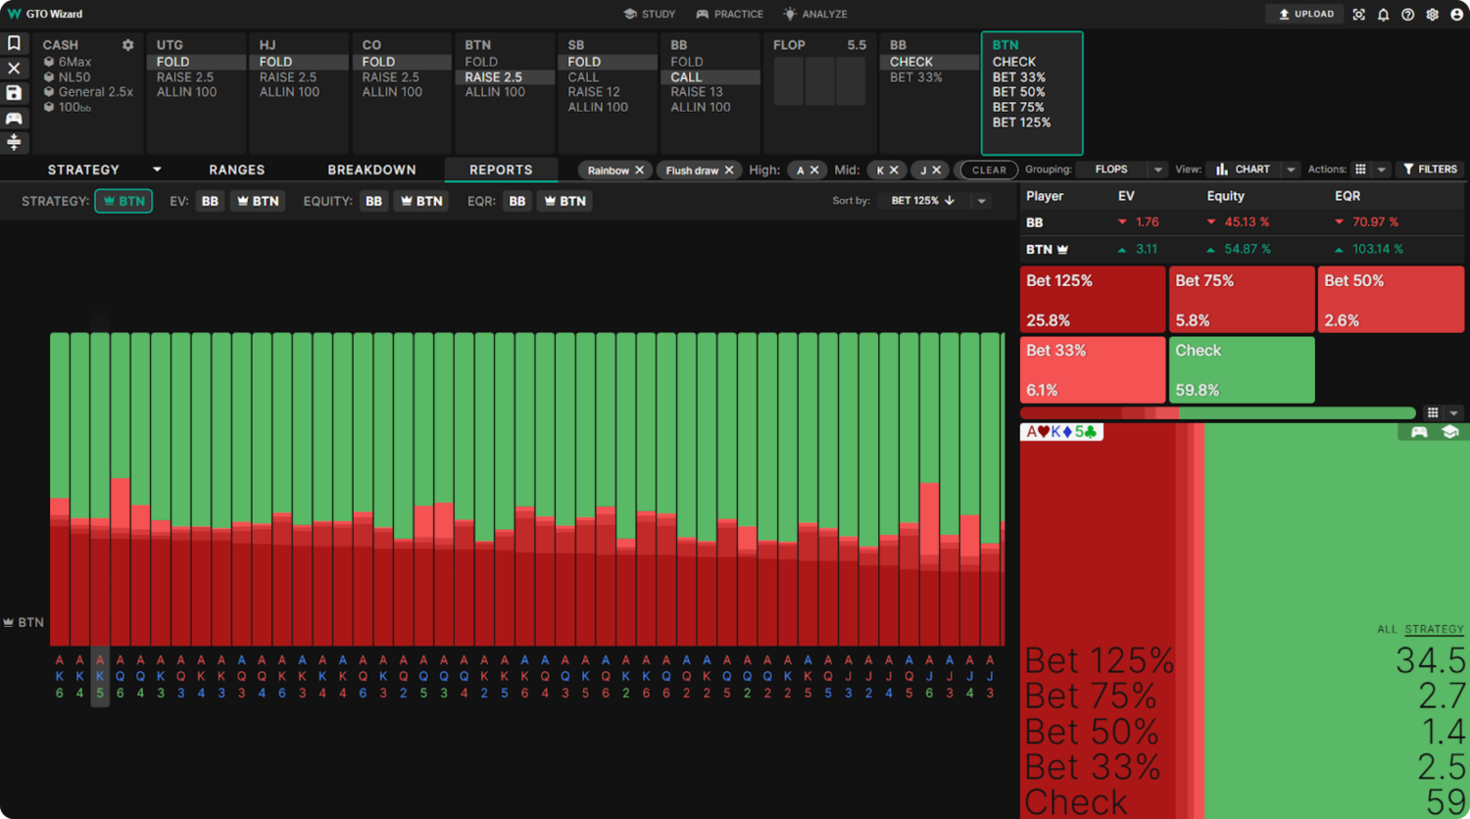Select RAISE 12 in SB card
This screenshot has height=819, width=1470.
594,92
